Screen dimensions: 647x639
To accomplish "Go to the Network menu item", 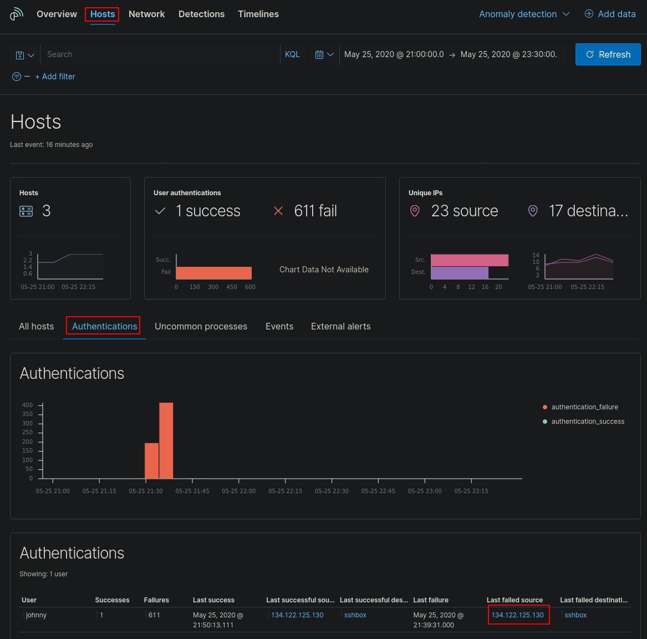I will [x=146, y=14].
